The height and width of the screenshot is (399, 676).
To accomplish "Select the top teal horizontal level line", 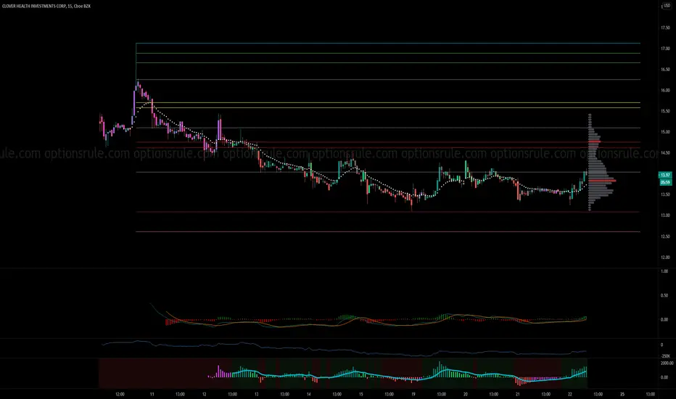I will click(388, 43).
